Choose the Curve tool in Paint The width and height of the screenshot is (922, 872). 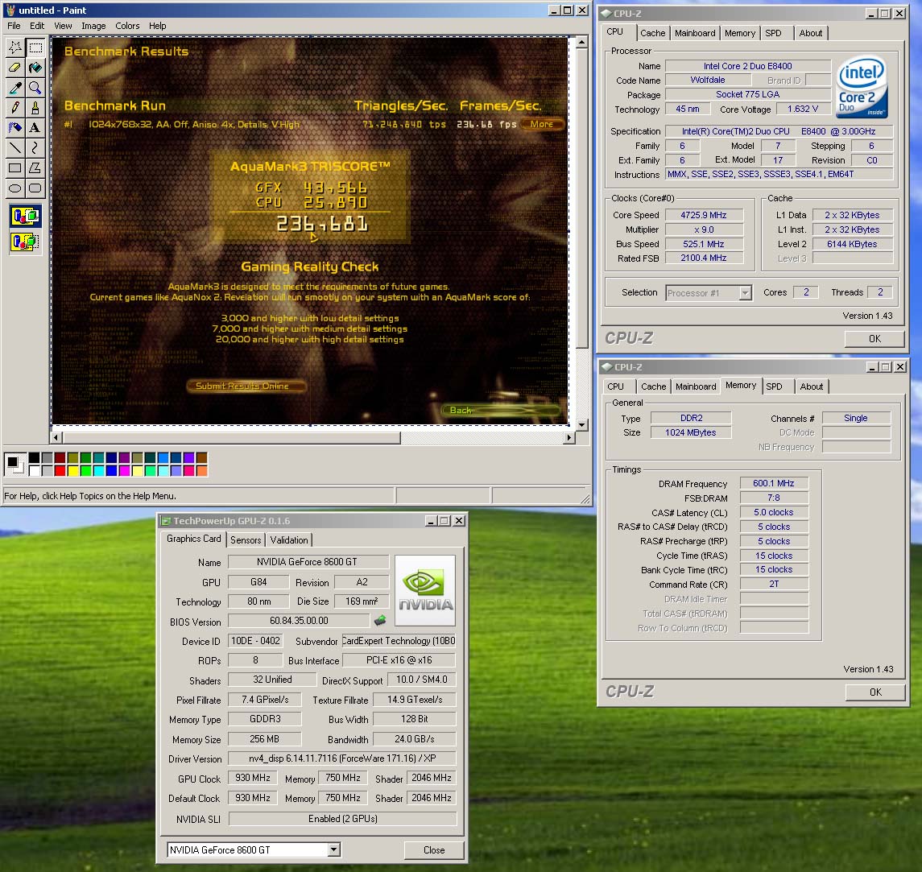click(x=35, y=147)
